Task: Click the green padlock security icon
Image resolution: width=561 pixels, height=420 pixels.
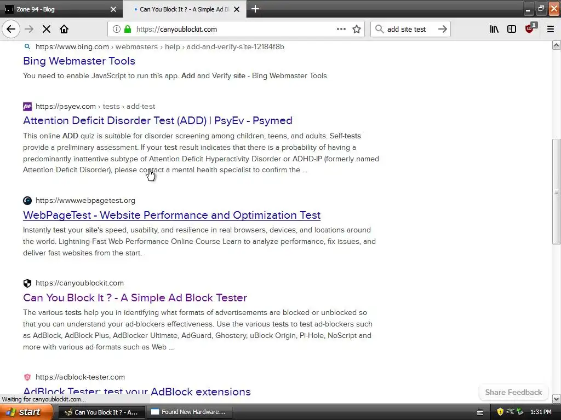Action: pyautogui.click(x=127, y=30)
